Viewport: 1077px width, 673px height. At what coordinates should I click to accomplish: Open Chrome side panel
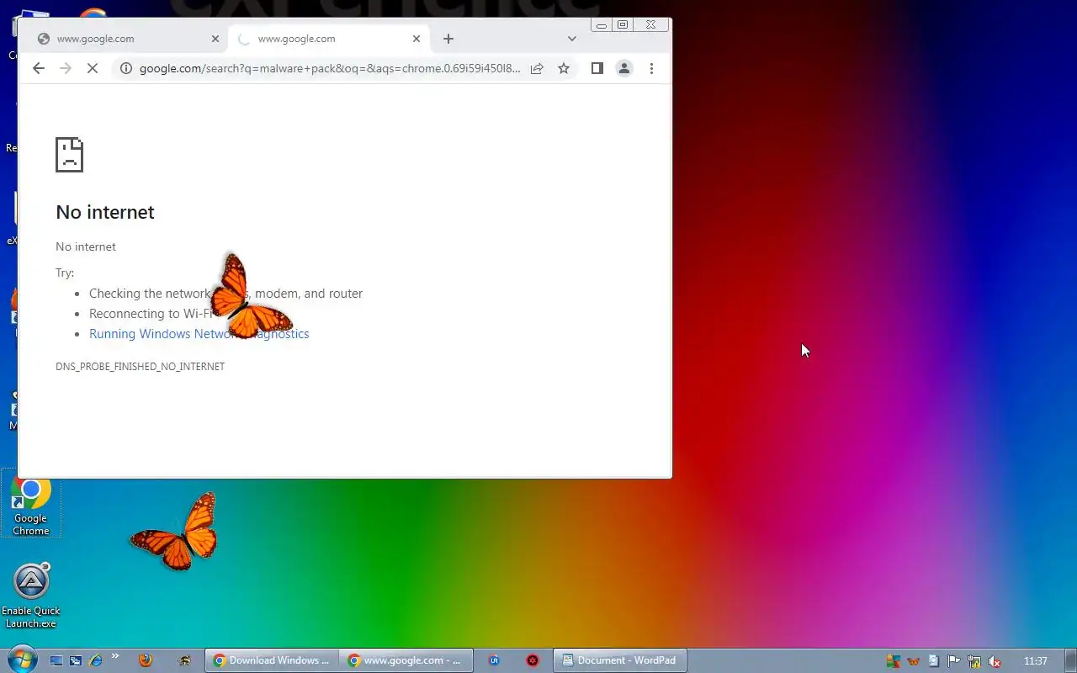click(597, 69)
